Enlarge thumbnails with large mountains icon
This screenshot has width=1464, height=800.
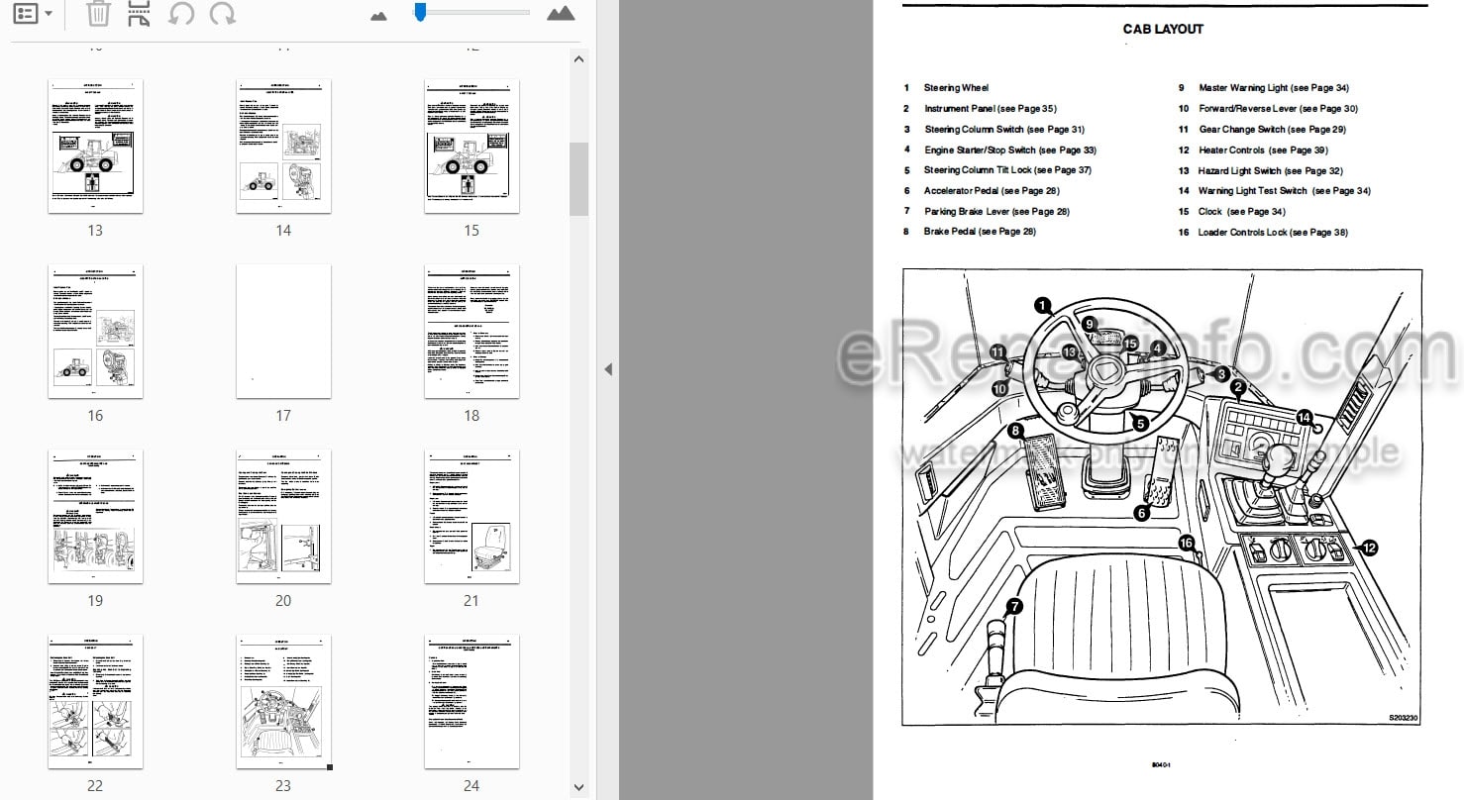point(561,14)
